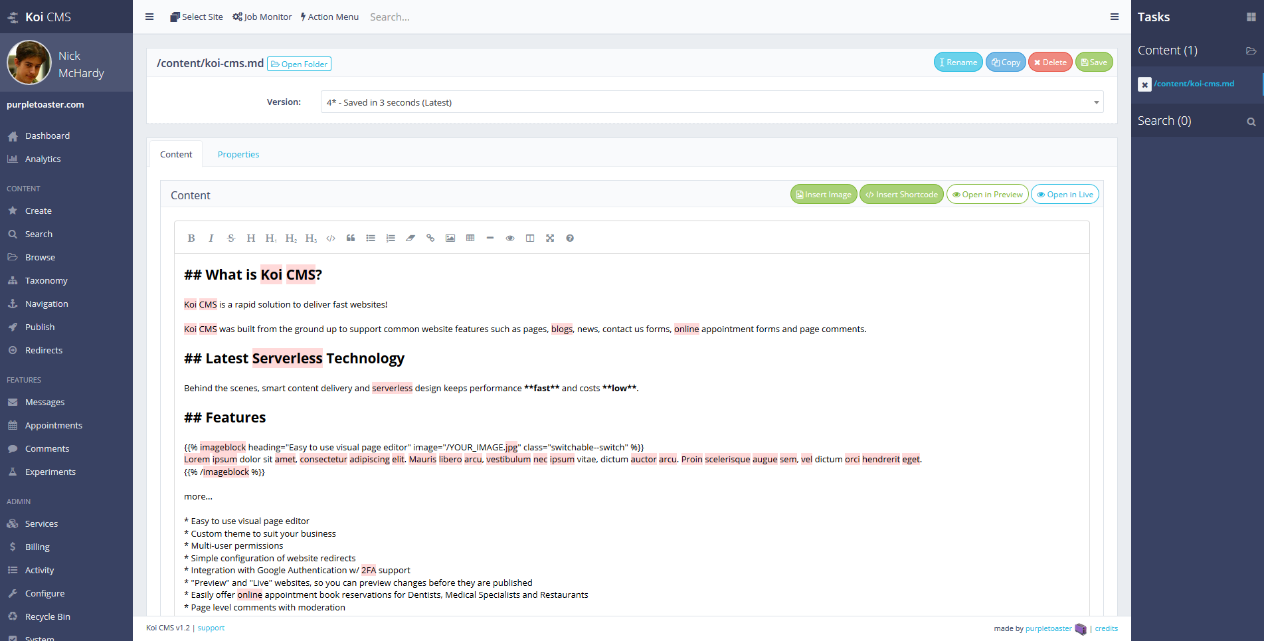This screenshot has width=1264, height=641.
Task: Open the support link in footer
Action: coord(211,628)
